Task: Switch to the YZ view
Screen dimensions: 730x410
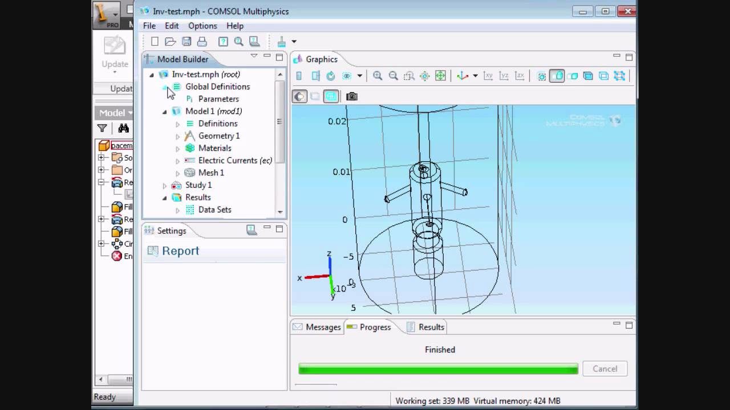Action: [504, 76]
